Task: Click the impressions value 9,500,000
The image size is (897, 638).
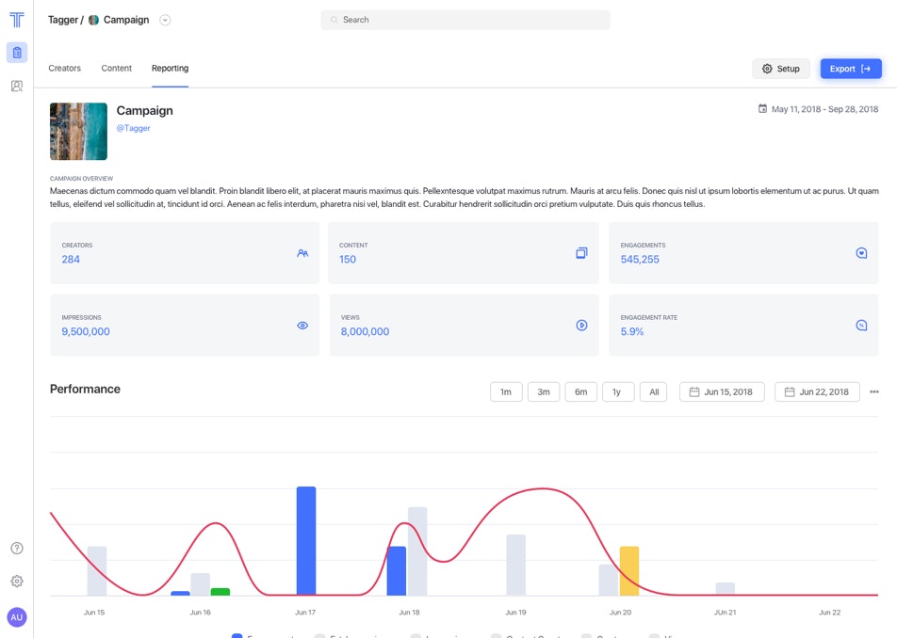Action: [86, 332]
